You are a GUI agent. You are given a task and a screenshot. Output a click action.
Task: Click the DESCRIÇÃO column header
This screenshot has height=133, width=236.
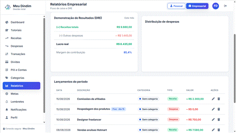pyautogui.click(x=83, y=90)
